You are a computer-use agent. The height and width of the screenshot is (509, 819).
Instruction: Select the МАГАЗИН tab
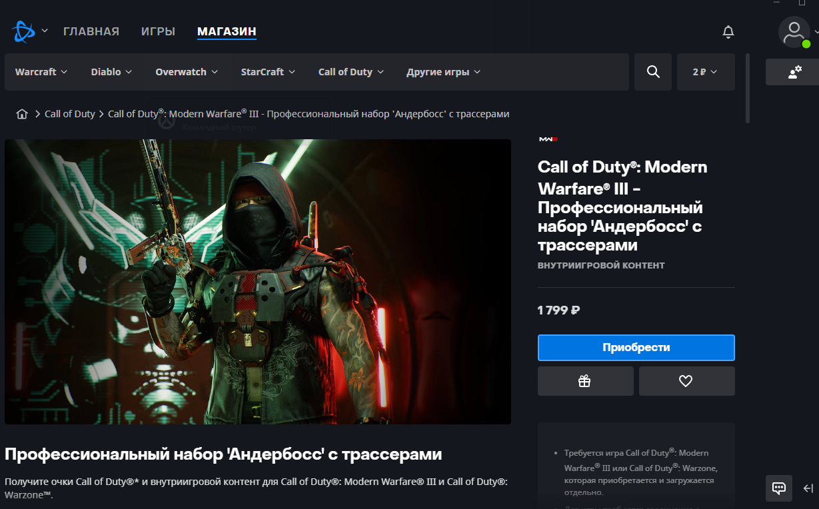point(227,31)
